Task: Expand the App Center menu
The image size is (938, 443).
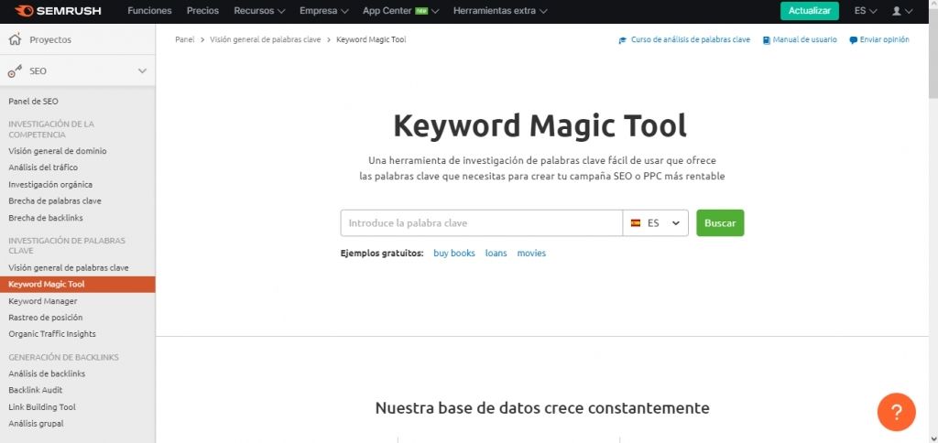Action: pos(401,11)
